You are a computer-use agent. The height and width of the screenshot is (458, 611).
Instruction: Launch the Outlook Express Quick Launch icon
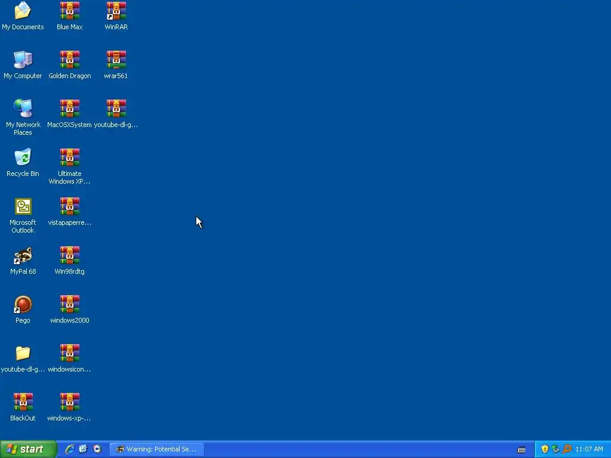point(84,449)
